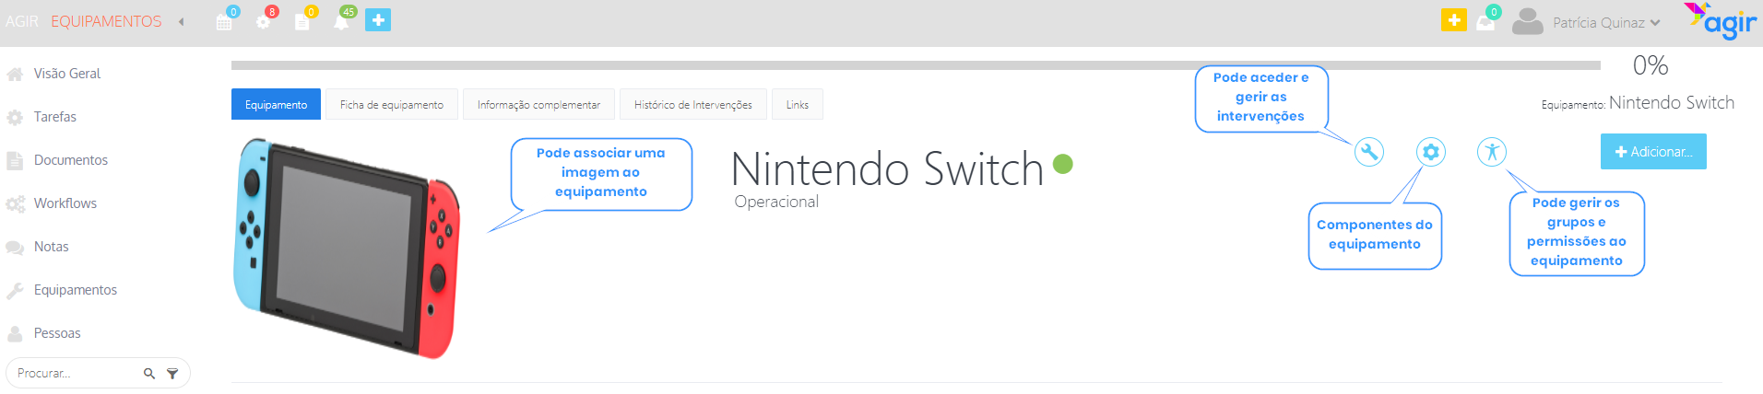Open equipment components gear circle icon
Screen dimensions: 1763x394
click(x=1431, y=152)
